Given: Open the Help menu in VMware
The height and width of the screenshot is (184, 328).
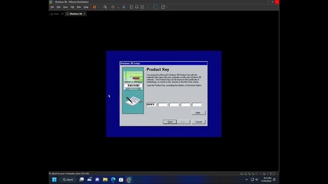Looking at the screenshot, I should click(x=86, y=7).
